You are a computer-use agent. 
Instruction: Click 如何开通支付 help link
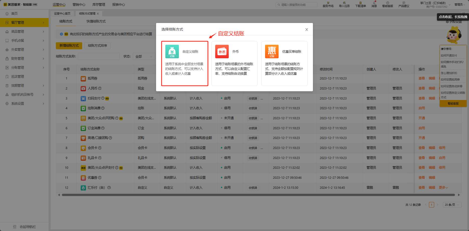[x=449, y=55]
